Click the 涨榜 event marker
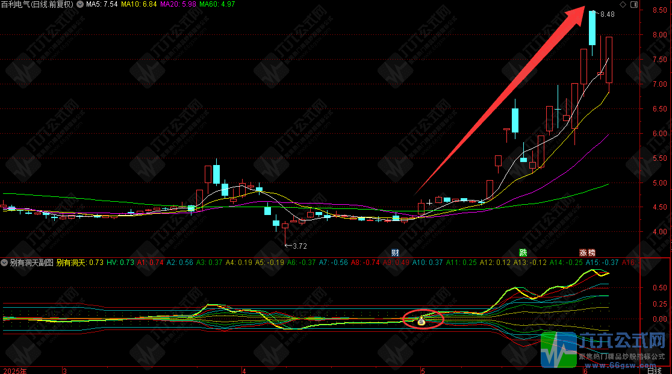The width and height of the screenshot is (672, 374). click(587, 253)
